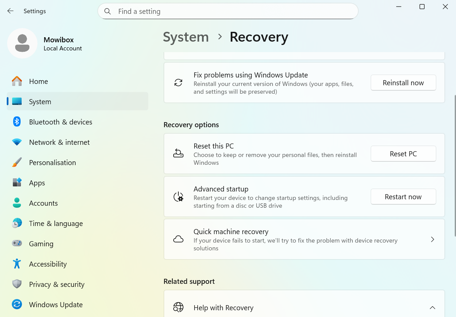
Task: Click the Accessibility person icon
Action: coord(17,264)
